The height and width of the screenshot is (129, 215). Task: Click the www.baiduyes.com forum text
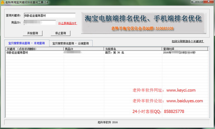[185, 101]
